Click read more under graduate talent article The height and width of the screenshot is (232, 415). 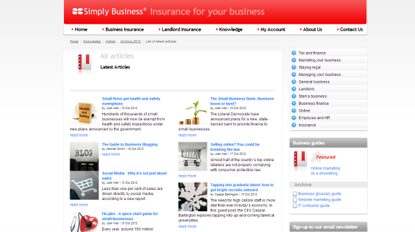click(187, 226)
